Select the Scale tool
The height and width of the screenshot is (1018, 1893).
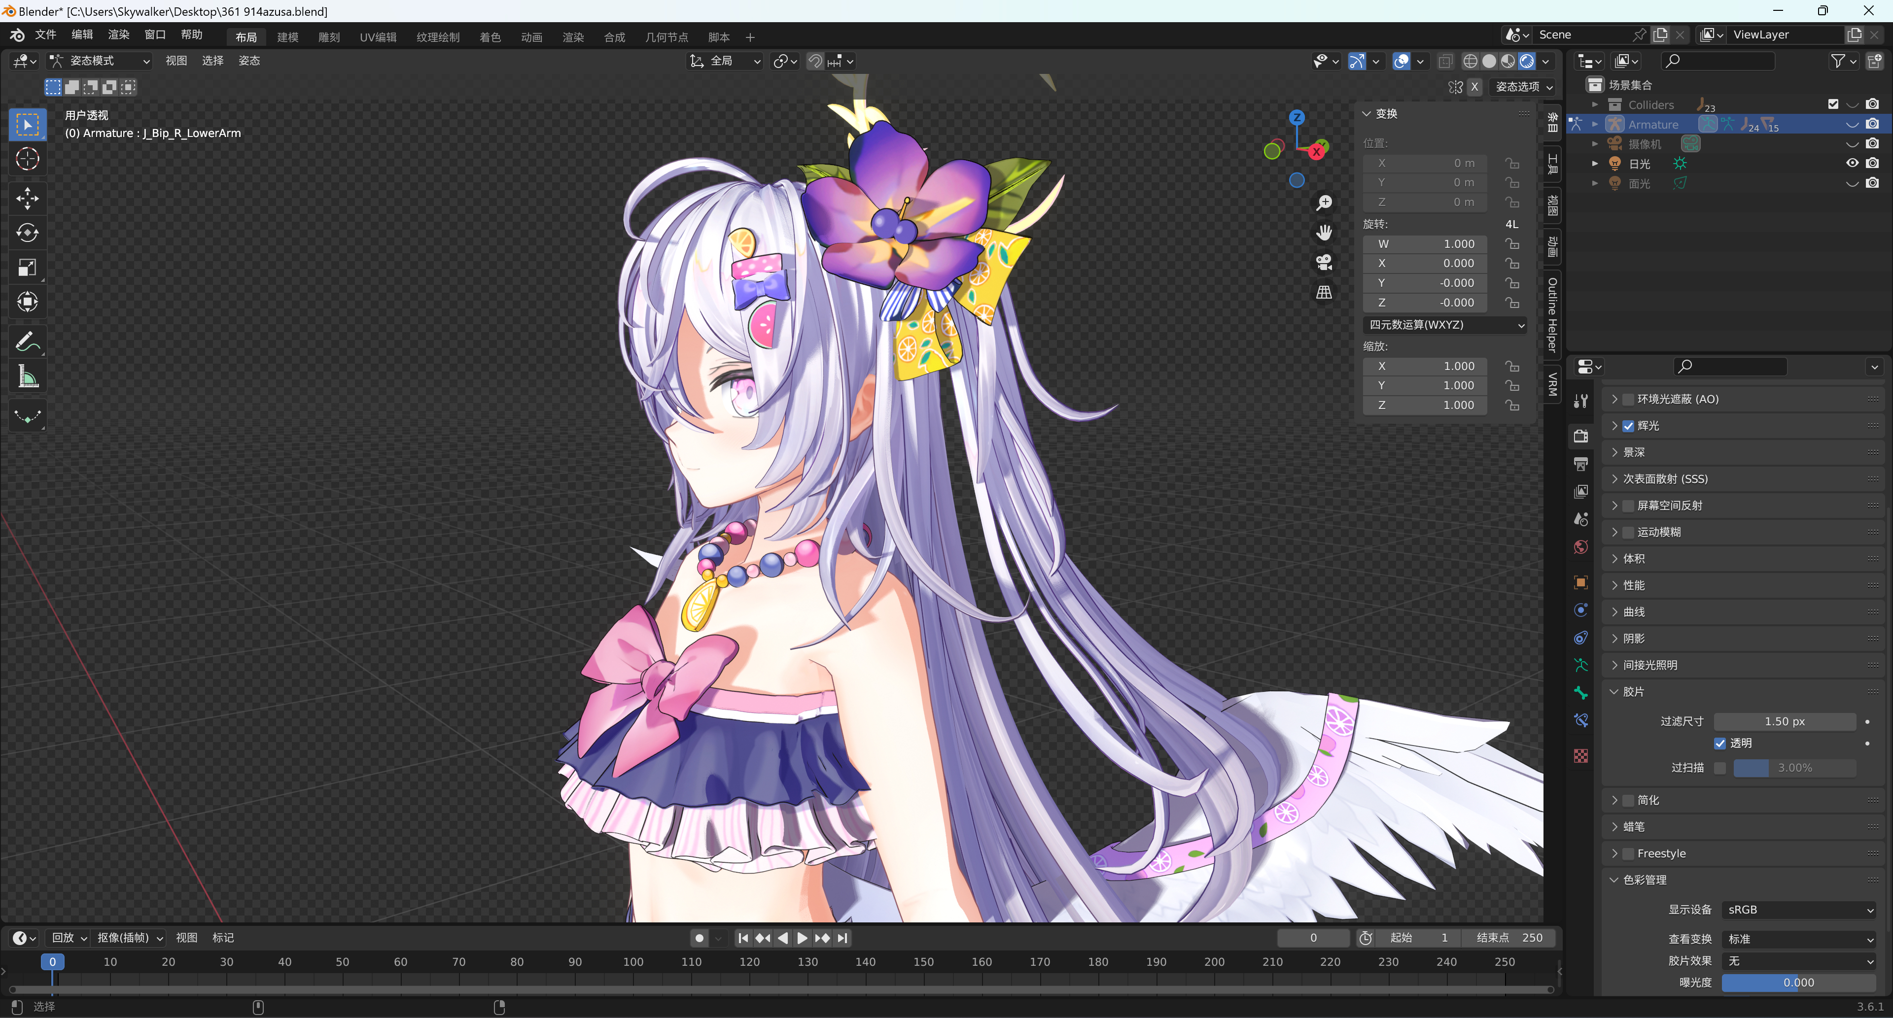(x=27, y=268)
